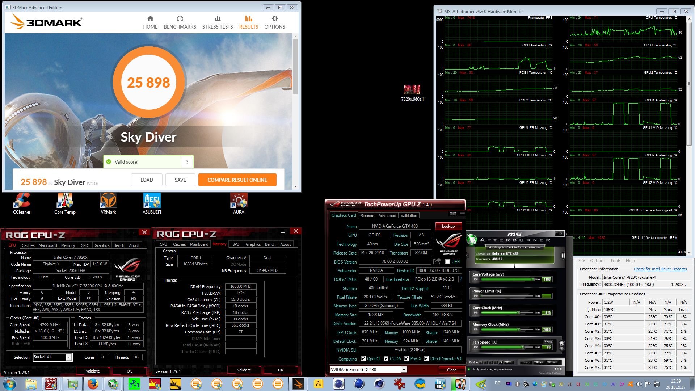Click the PCIe bus interface question mark
This screenshot has width=695, height=391.
tap(461, 279)
